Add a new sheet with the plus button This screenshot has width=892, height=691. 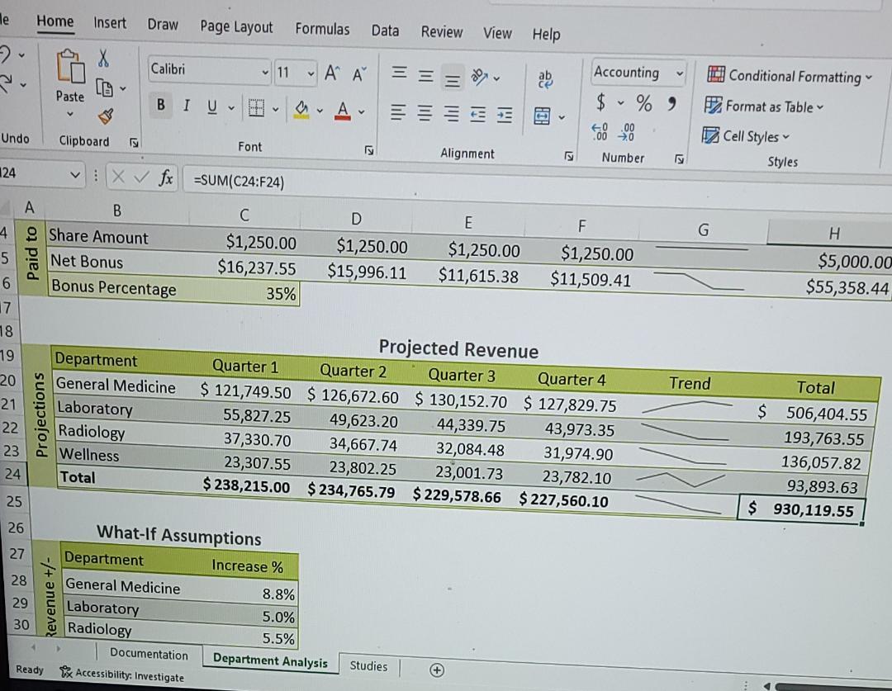click(x=436, y=671)
